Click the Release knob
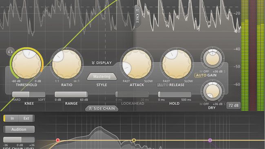Viewport: 265px width, 149px height. [x=177, y=64]
